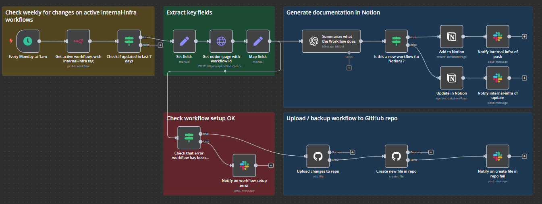The image size is (542, 204).
Task: Add node after Notify on create file fail
Action: [x=524, y=156]
